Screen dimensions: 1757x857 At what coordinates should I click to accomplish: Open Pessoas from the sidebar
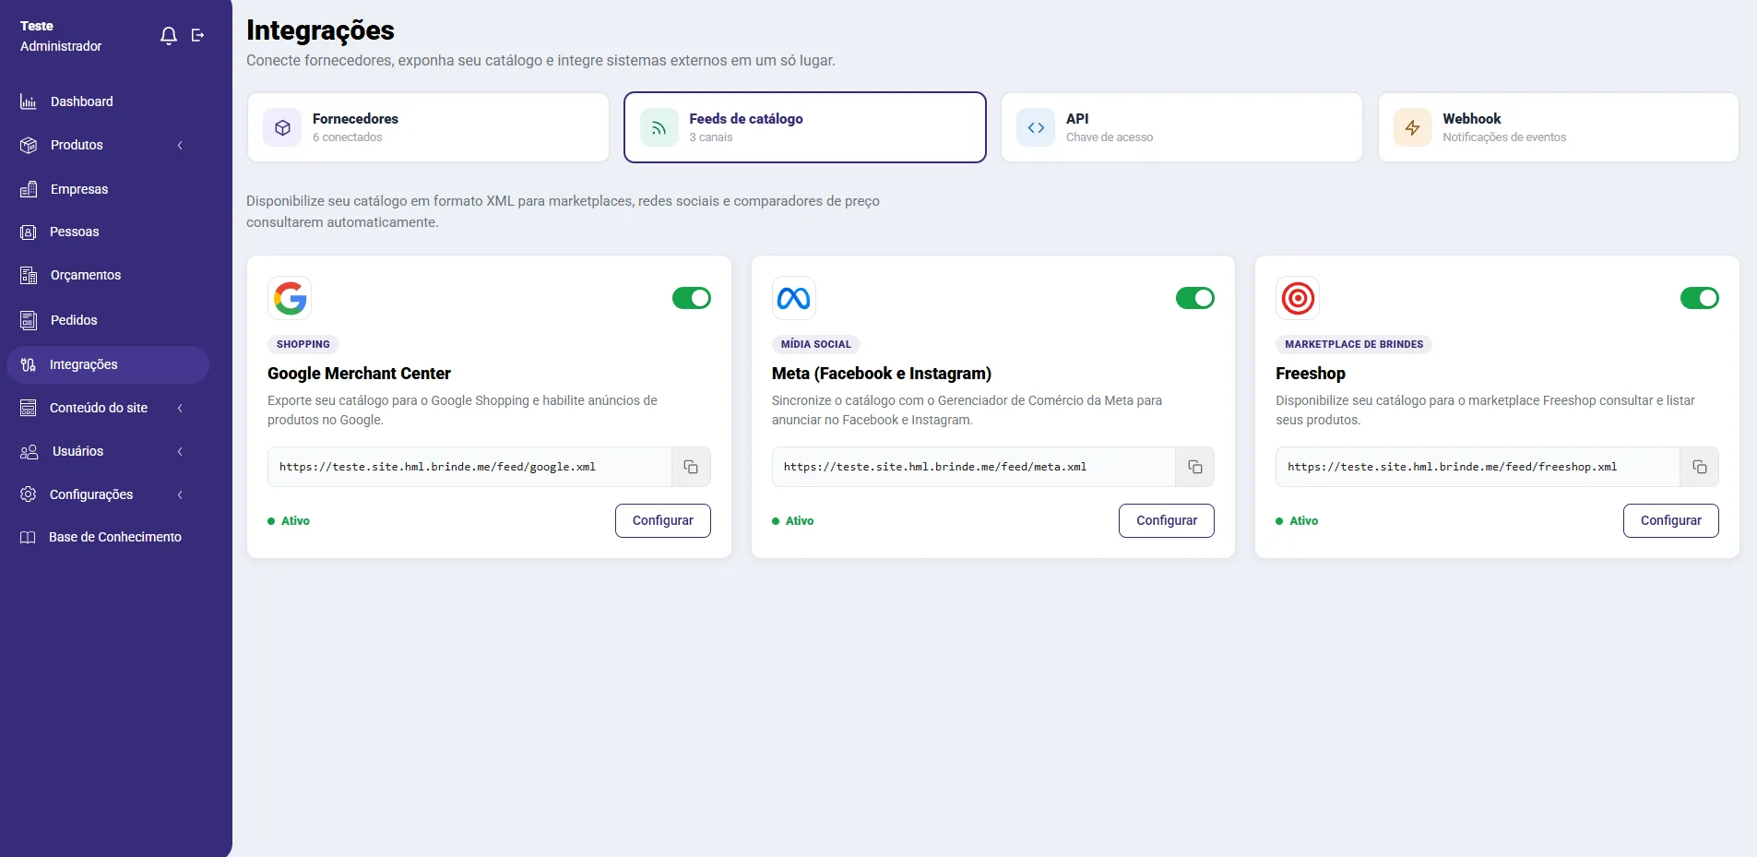[108, 232]
